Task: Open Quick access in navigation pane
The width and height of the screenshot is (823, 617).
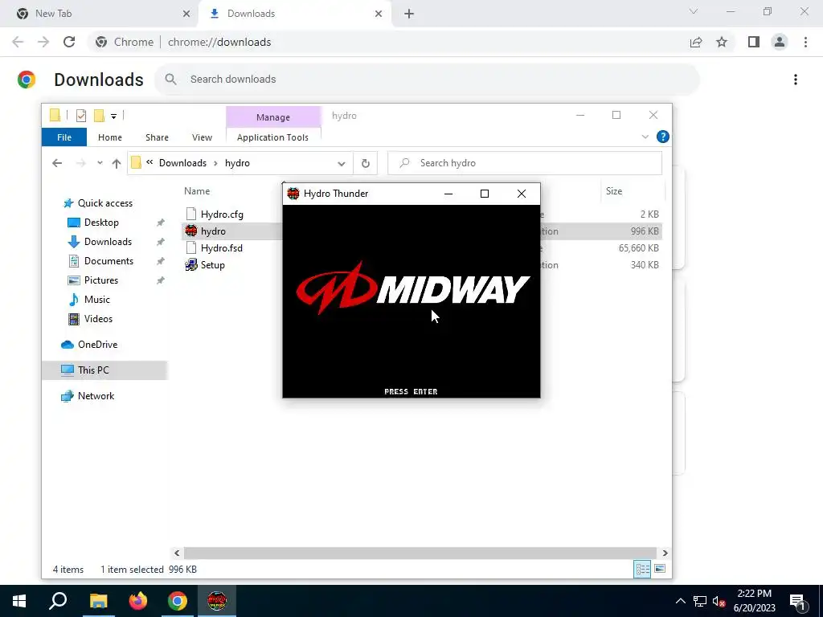Action: [x=105, y=203]
